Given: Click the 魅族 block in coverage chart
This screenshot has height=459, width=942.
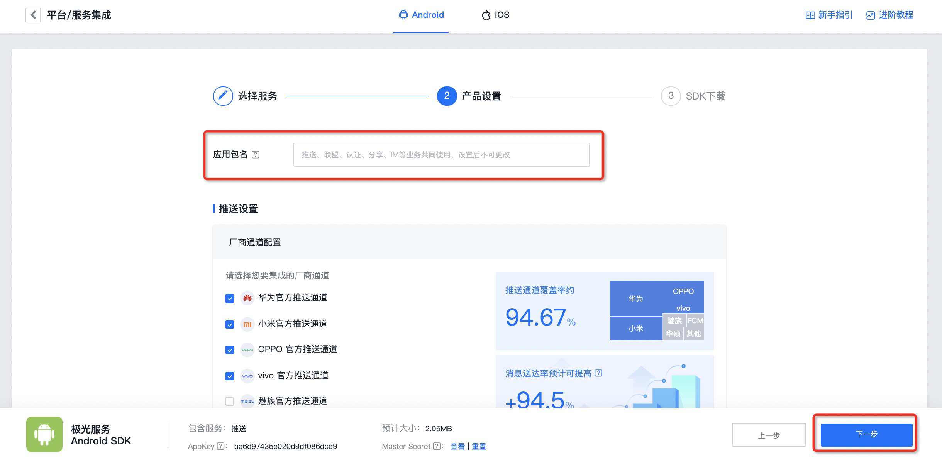Looking at the screenshot, I should [674, 321].
